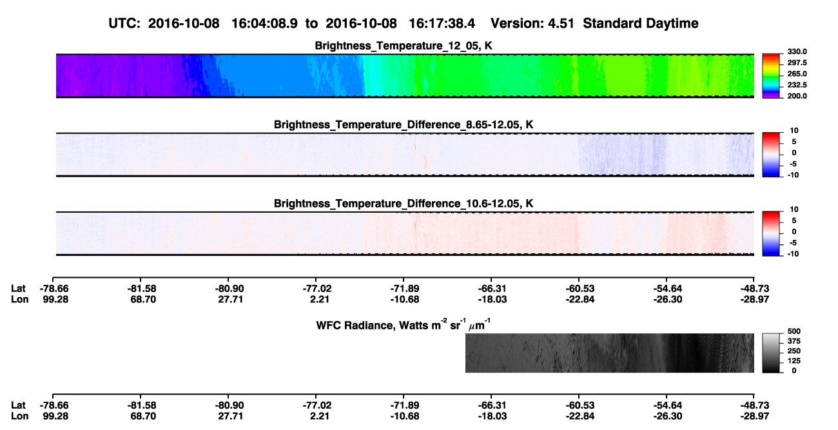
Task: Click the 330.0 colorbar label
Action: point(796,52)
